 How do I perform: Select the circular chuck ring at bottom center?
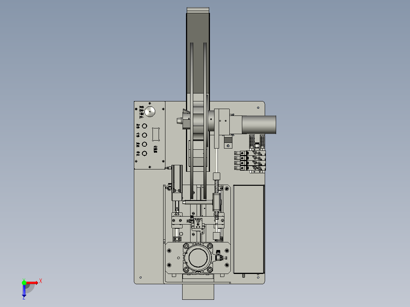[198, 258]
